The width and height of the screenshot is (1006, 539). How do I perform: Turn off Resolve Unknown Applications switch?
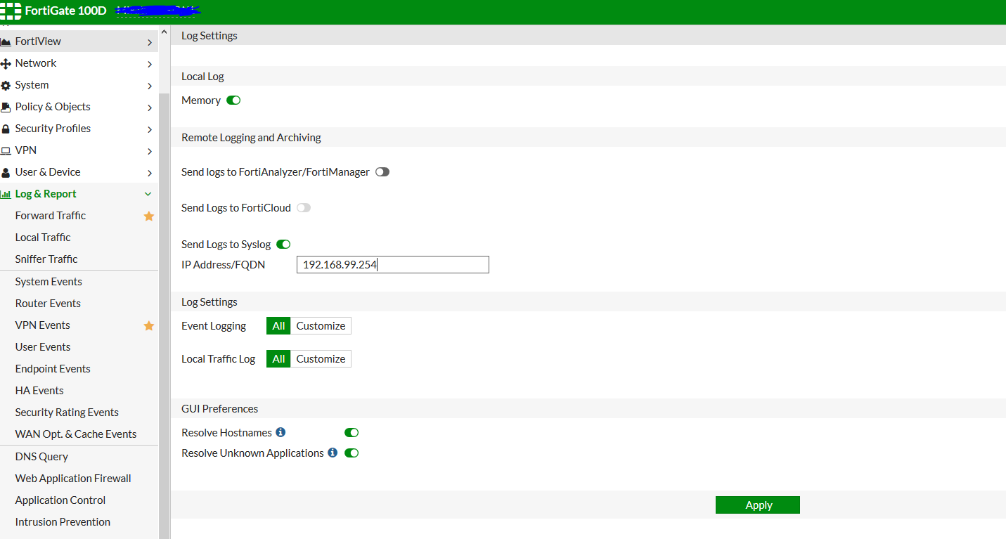[352, 453]
